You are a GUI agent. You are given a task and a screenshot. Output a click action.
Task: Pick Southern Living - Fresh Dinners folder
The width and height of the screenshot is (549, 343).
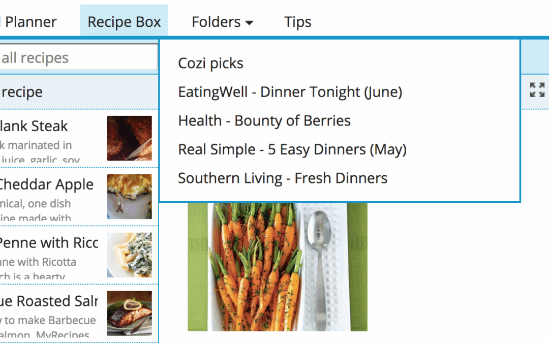tap(283, 178)
